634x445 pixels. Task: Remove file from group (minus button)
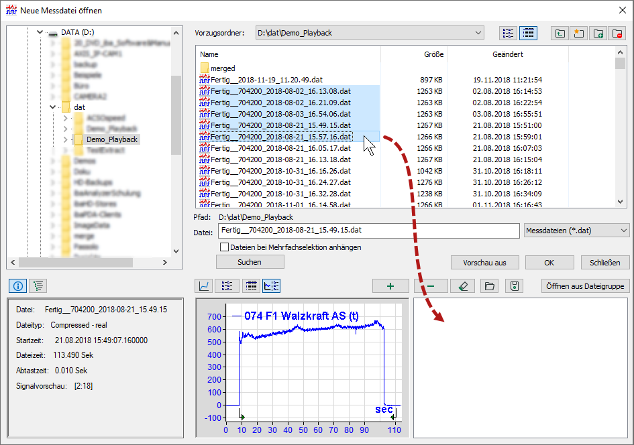tap(431, 286)
